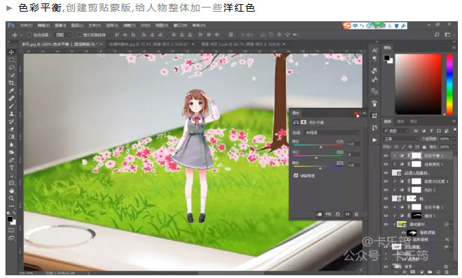Click the lock all icon in Layers panel
The width and height of the screenshot is (462, 278).
pos(424,146)
